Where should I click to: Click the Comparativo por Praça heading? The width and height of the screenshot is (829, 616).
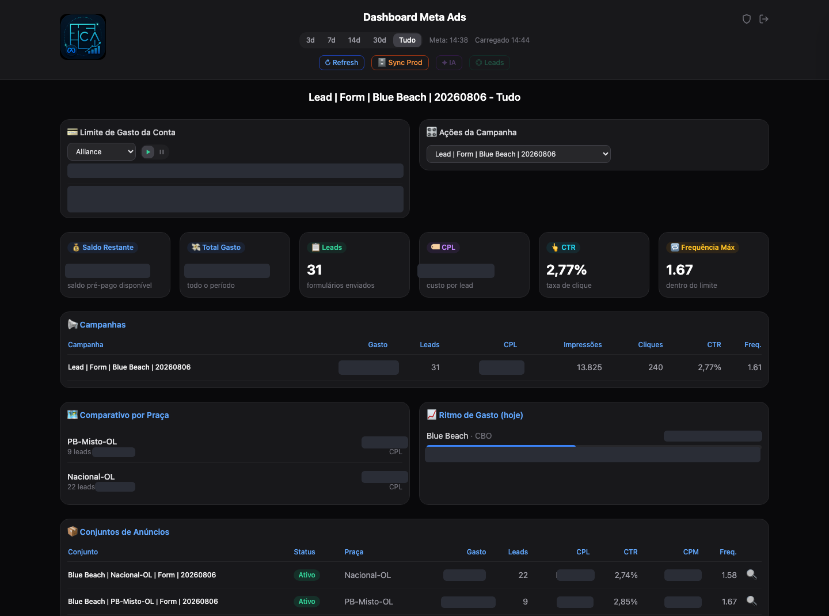(118, 415)
